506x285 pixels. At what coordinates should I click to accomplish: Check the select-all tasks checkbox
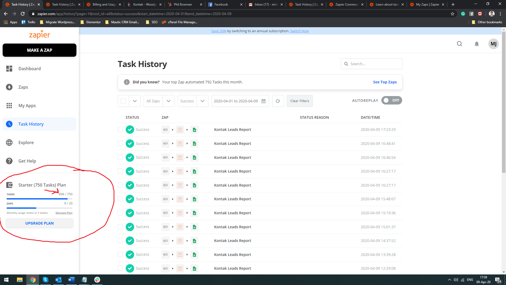(x=123, y=101)
